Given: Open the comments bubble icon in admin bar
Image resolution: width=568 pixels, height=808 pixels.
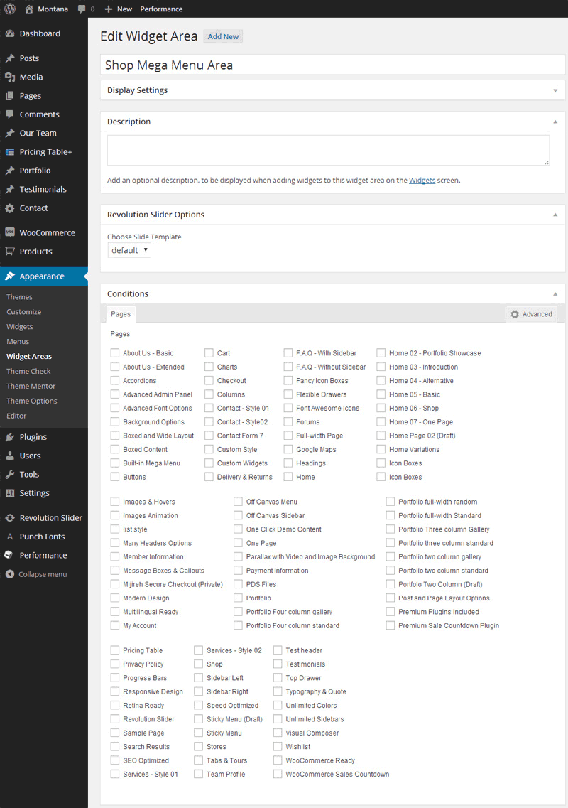Looking at the screenshot, I should 82,9.
